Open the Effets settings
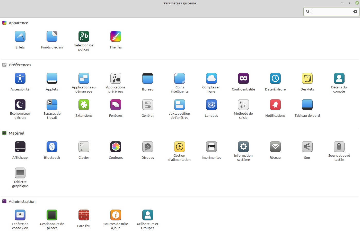Viewport: 360px width, 241px height. point(20,37)
